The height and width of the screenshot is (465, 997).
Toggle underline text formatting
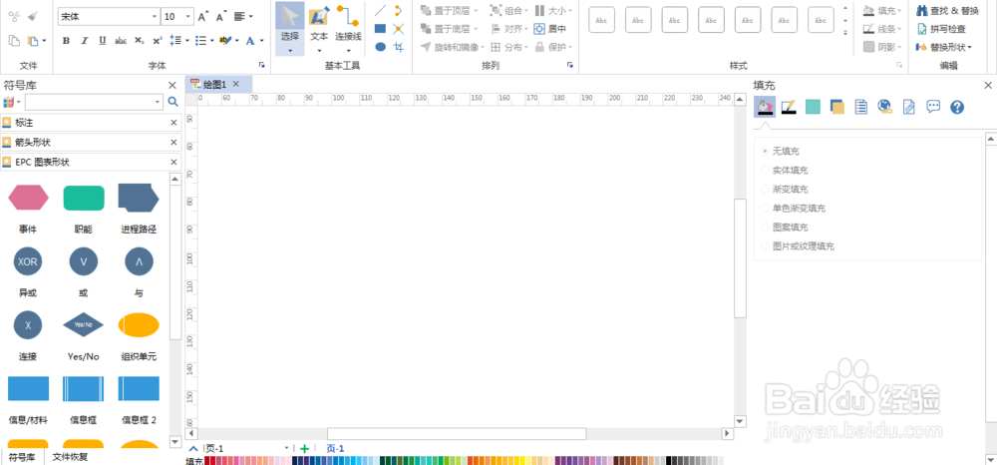point(102,41)
